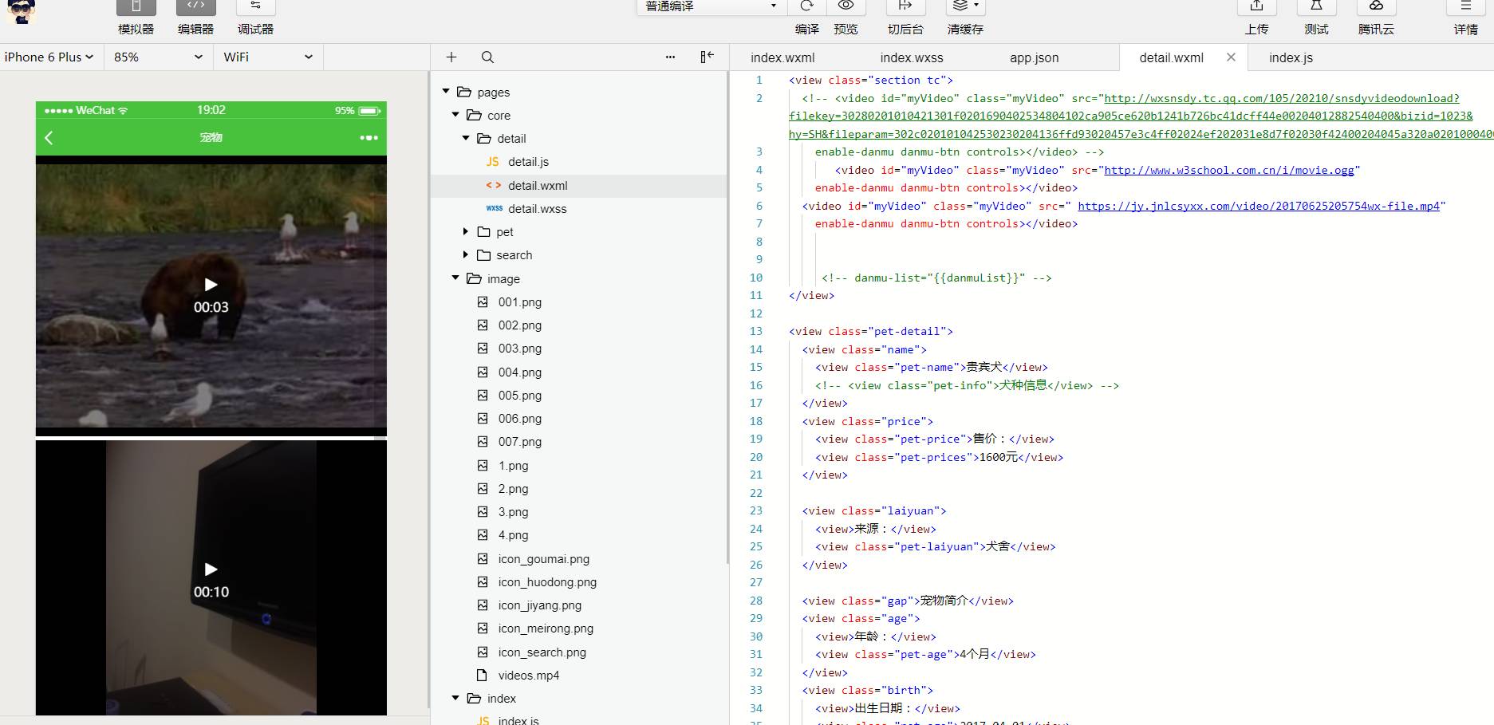The width and height of the screenshot is (1494, 725).
Task: Click the preview eye icon
Action: pos(846,7)
